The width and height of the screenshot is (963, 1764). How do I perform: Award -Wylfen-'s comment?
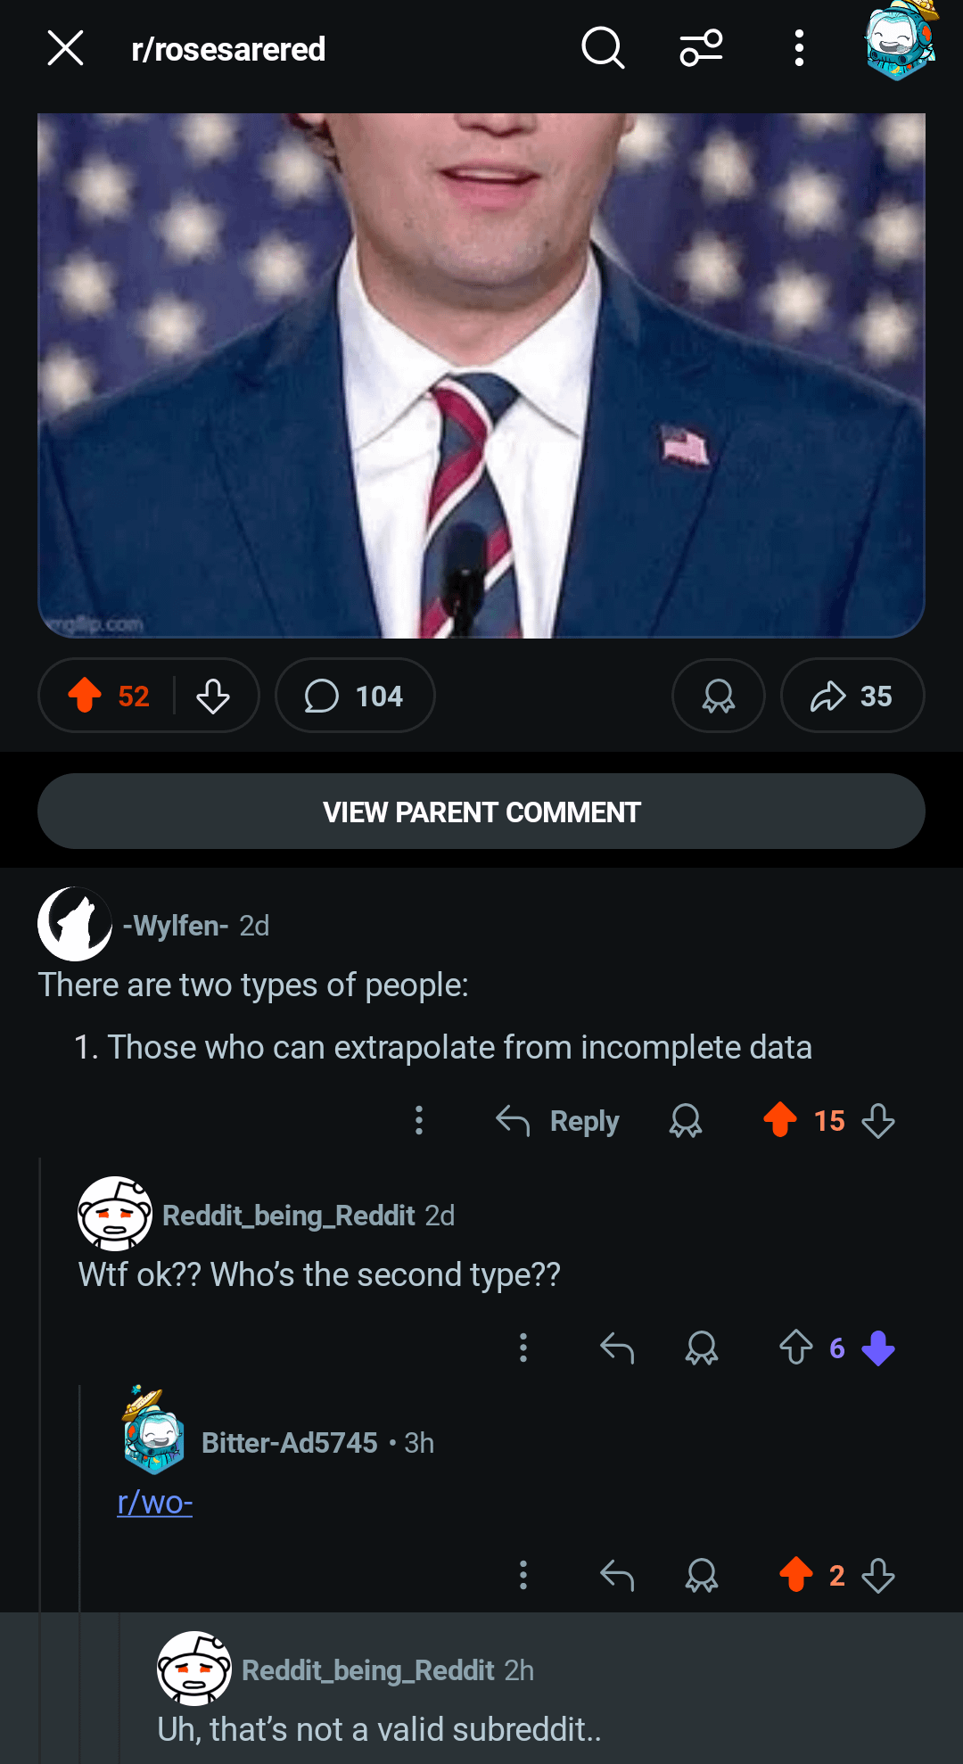tap(686, 1121)
